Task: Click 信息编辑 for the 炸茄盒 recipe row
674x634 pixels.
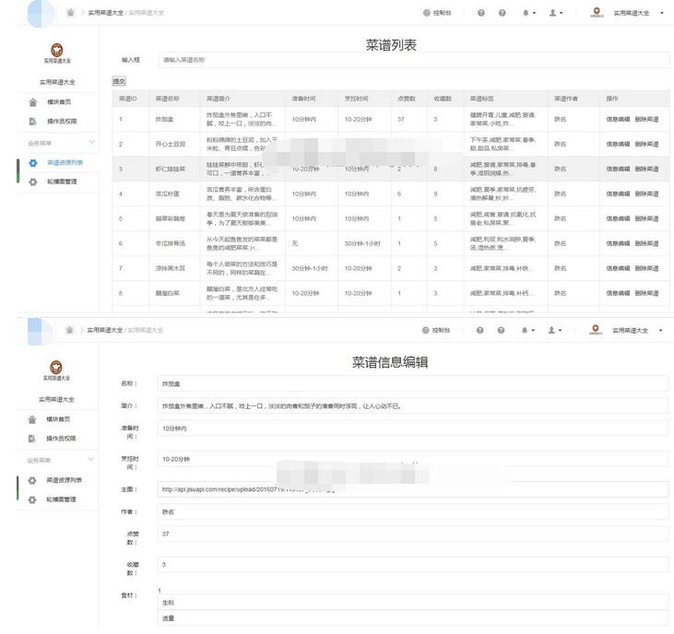Action: click(x=618, y=119)
